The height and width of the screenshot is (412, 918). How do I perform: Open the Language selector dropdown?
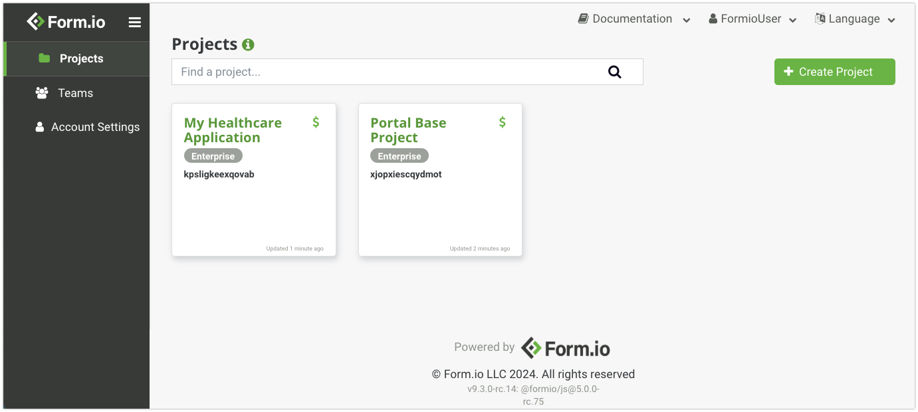(x=856, y=19)
